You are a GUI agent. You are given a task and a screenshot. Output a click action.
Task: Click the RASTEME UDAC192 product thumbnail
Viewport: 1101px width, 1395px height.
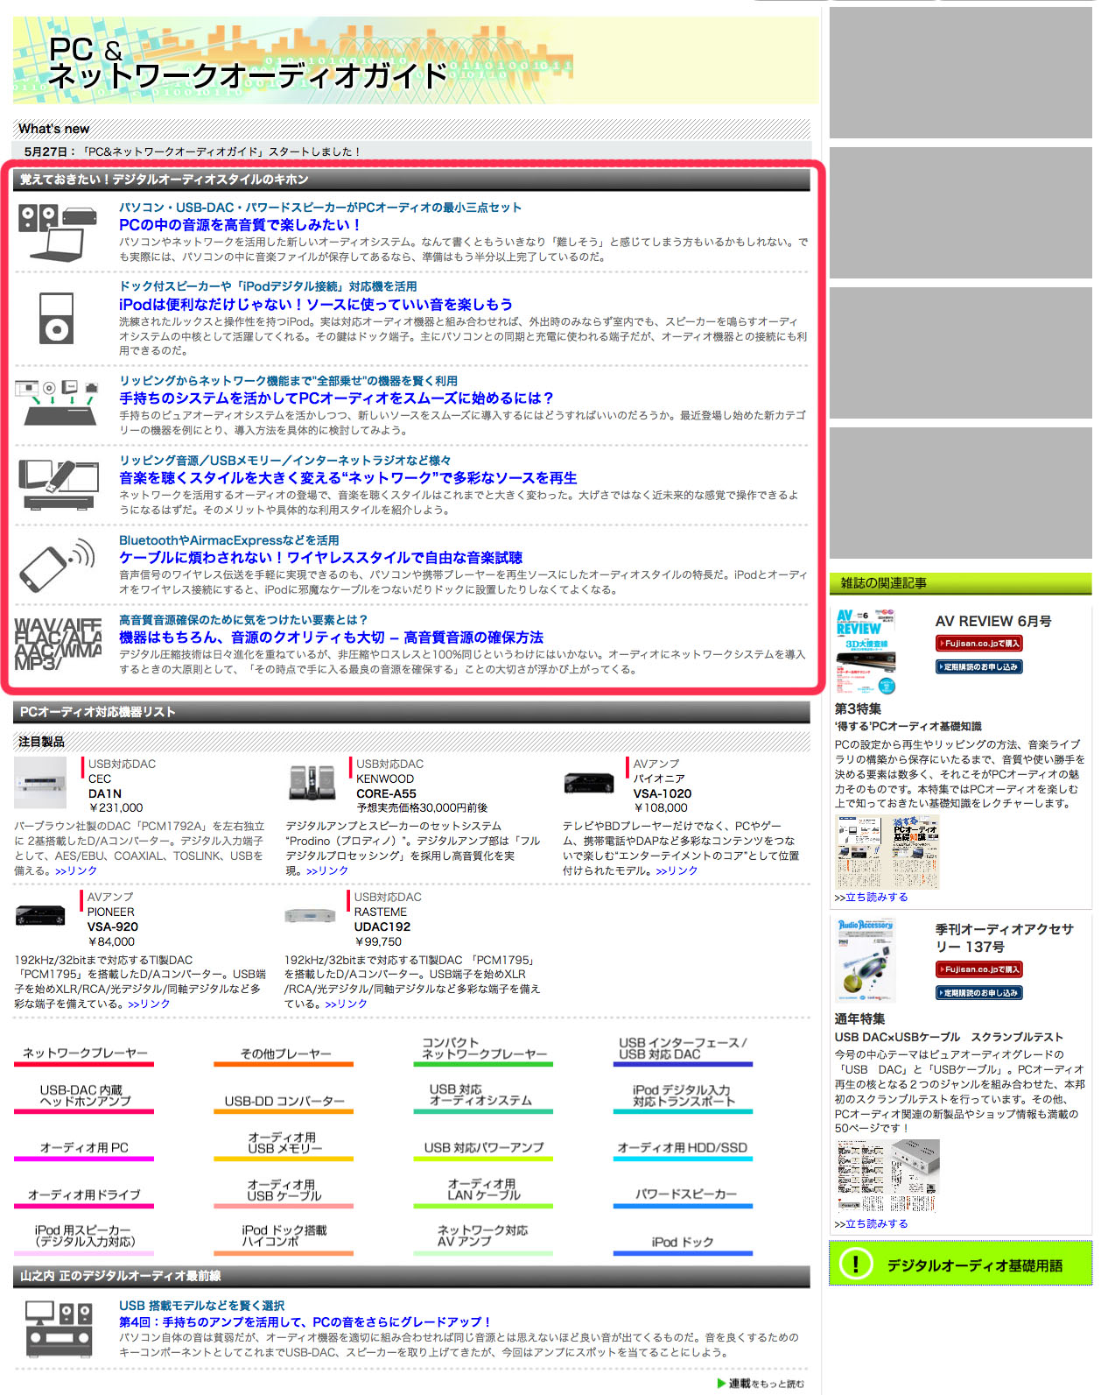click(310, 915)
